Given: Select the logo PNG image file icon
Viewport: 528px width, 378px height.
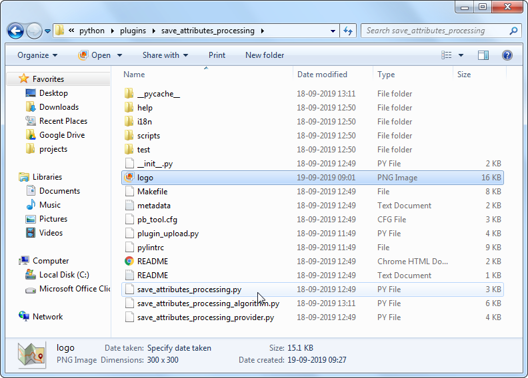Looking at the screenshot, I should (x=129, y=178).
